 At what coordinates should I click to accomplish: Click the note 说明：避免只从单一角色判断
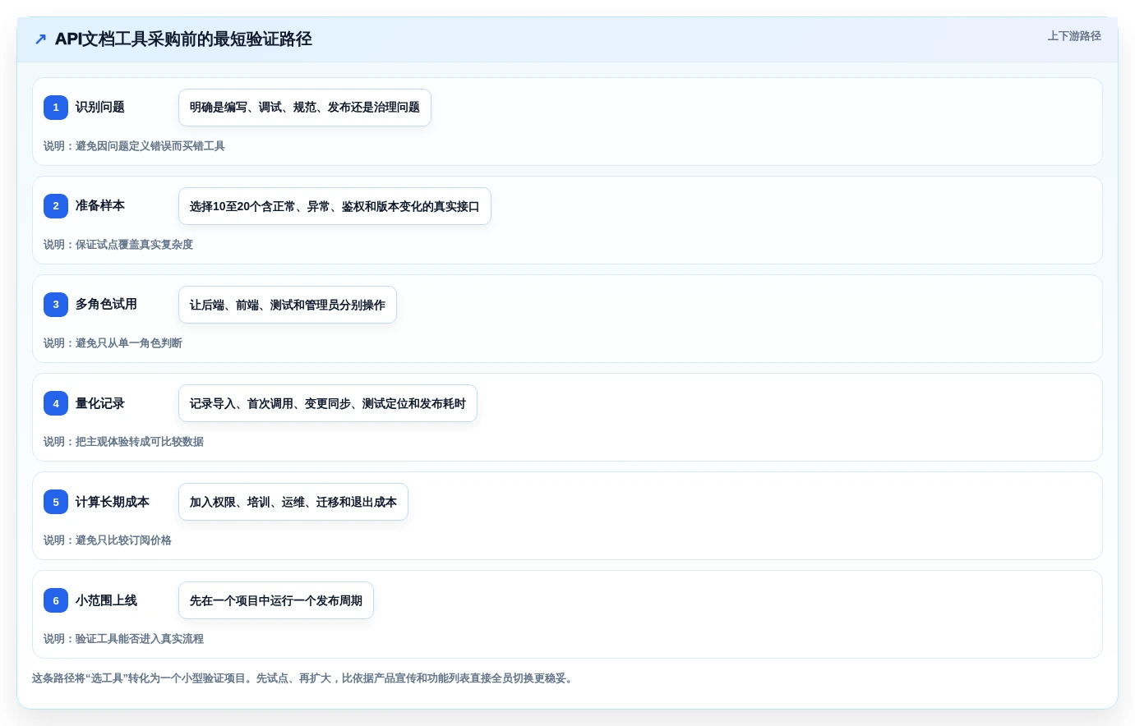pyautogui.click(x=113, y=343)
